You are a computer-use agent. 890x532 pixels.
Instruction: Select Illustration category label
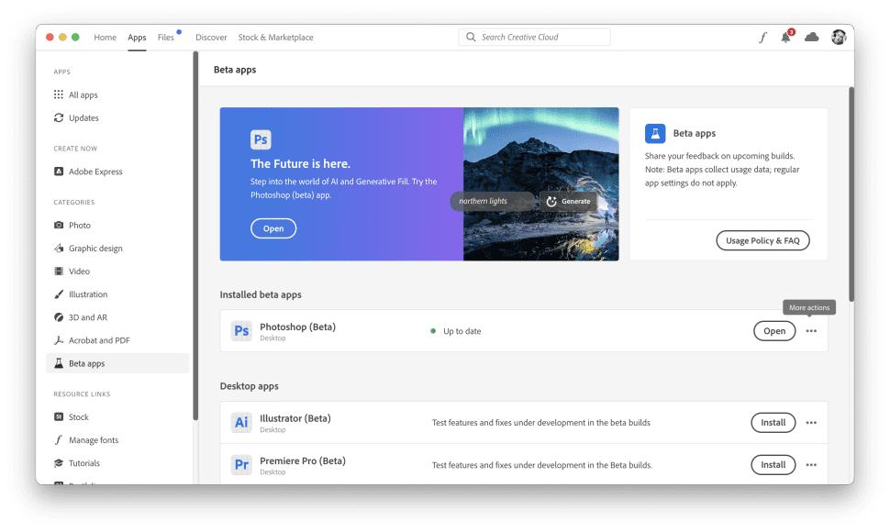tap(88, 294)
